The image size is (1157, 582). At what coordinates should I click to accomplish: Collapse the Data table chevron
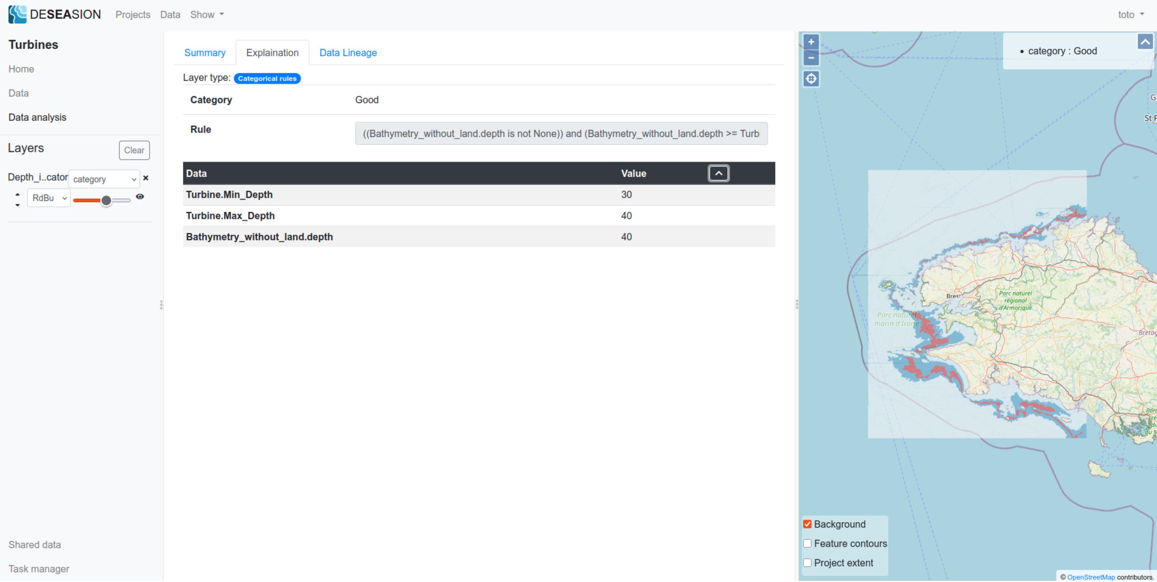coord(718,173)
